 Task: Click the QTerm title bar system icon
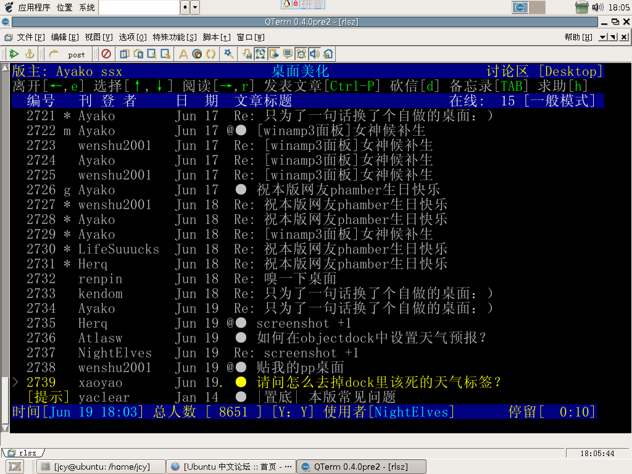pos(5,22)
